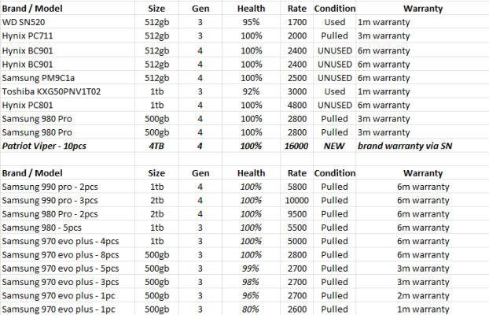Click the brand warranty via SN cell

click(423, 146)
